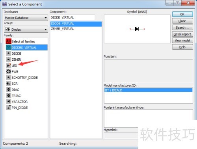The width and height of the screenshot is (197, 149).
Task: Click the ZENER family icon
Action: [9, 60]
